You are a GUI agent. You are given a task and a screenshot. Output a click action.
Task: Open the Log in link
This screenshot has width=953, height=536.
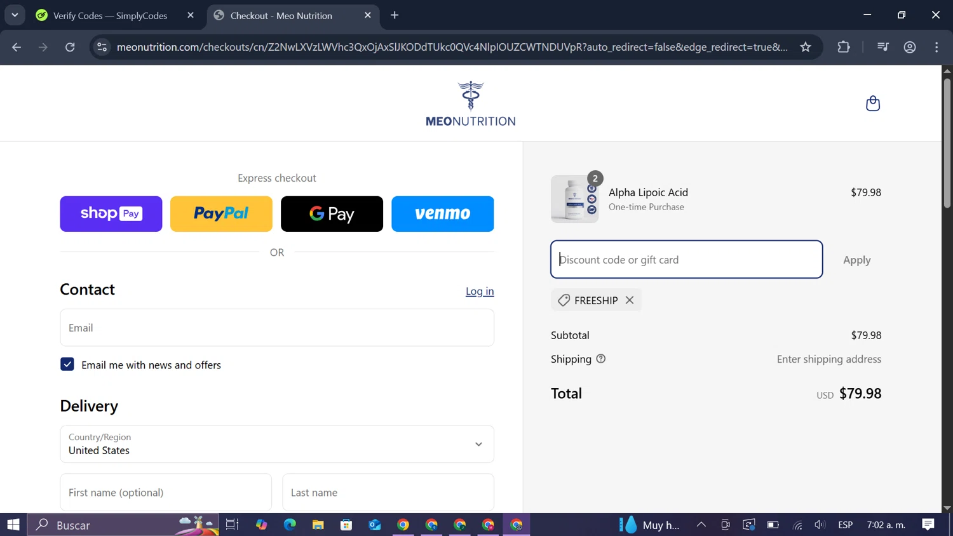pyautogui.click(x=480, y=291)
